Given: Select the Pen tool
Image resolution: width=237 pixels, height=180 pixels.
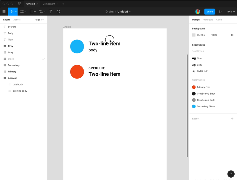Looking at the screenshot, I should (x=41, y=12).
